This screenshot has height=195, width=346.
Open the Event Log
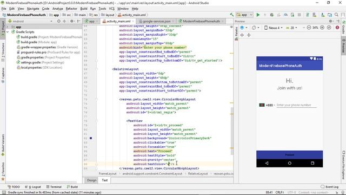point(330,187)
